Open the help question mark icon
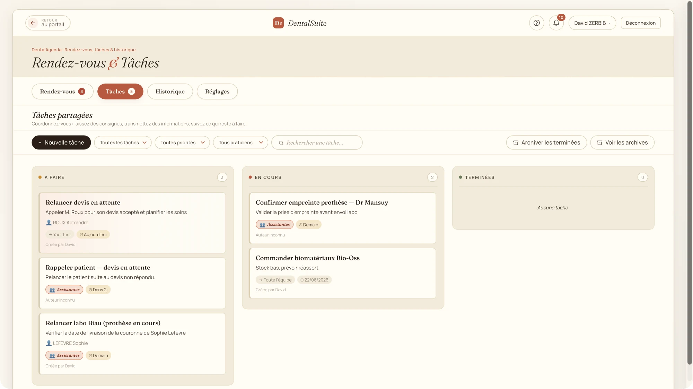Image resolution: width=693 pixels, height=389 pixels. pos(536,23)
